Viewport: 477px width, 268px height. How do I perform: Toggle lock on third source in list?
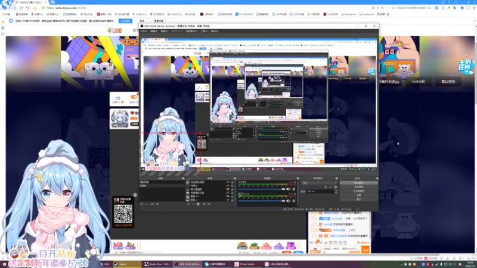tap(233, 189)
